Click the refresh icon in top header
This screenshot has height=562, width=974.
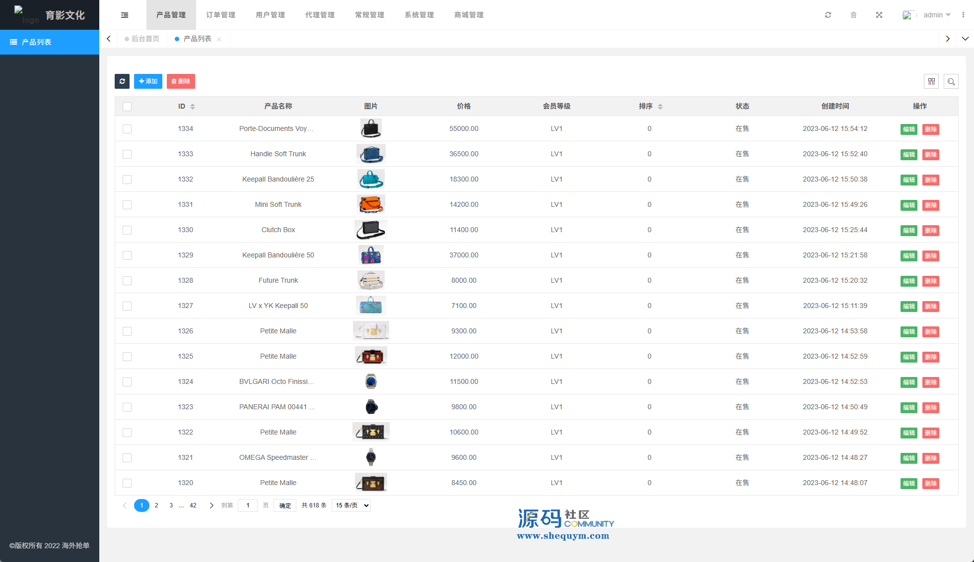[828, 15]
